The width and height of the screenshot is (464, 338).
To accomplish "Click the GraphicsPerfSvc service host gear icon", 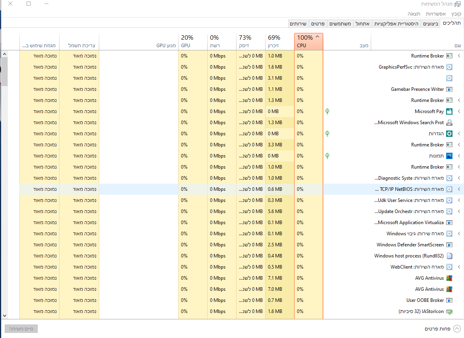I will 449,67.
